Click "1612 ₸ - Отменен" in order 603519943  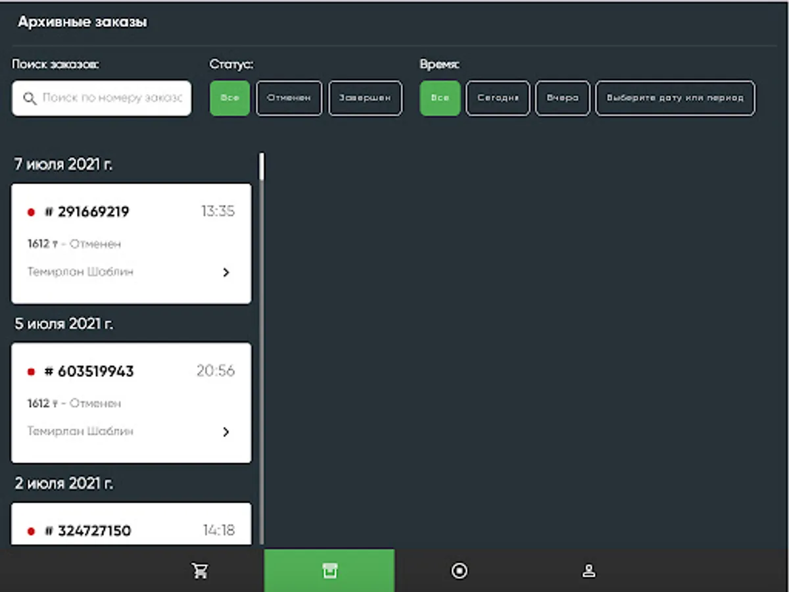(x=74, y=403)
